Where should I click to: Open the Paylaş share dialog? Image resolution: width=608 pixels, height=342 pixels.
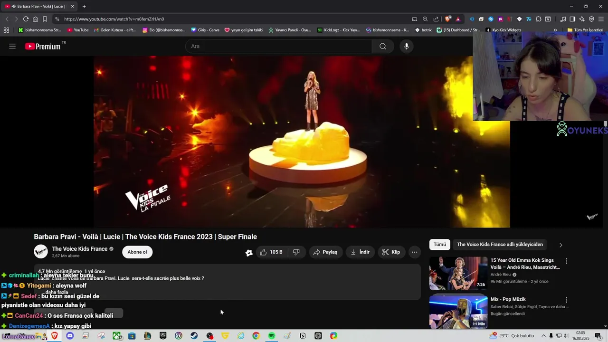click(325, 252)
